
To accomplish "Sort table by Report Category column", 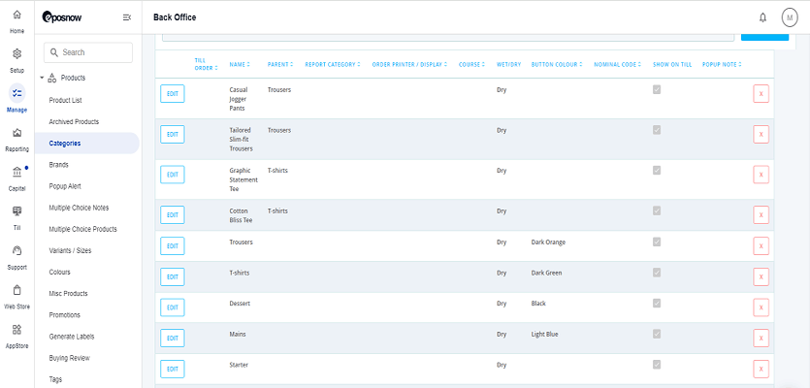I will click(333, 65).
